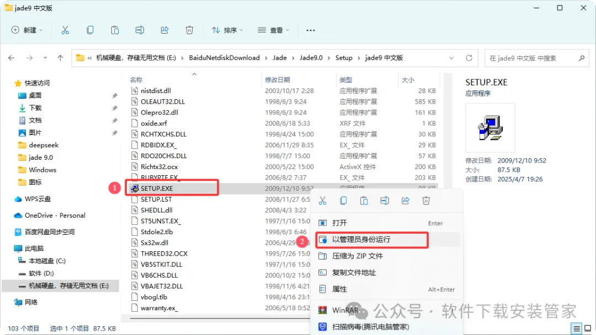596x335 pixels.
Task: Click the Delete icon in the context menu
Action: 426,201
